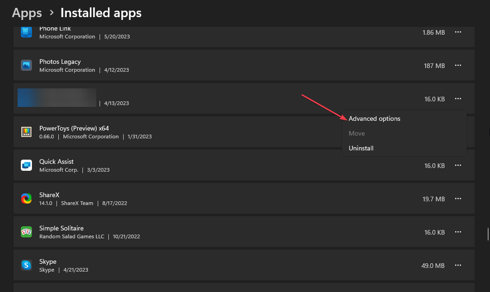Viewport: 490px width, 292px height.
Task: Open more options for Skype
Action: pyautogui.click(x=458, y=265)
